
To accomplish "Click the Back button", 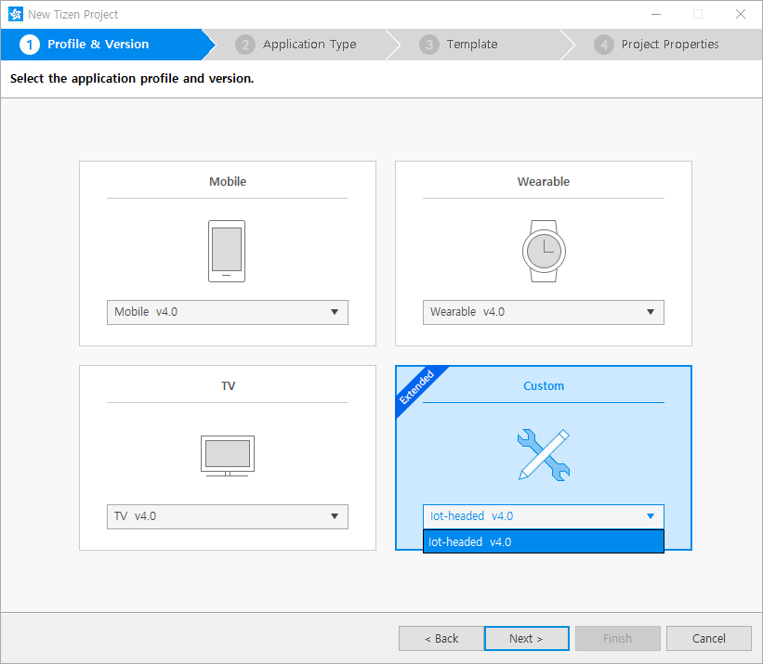I will pyautogui.click(x=441, y=639).
